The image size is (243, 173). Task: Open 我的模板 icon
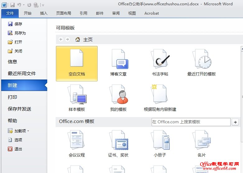[119, 94]
